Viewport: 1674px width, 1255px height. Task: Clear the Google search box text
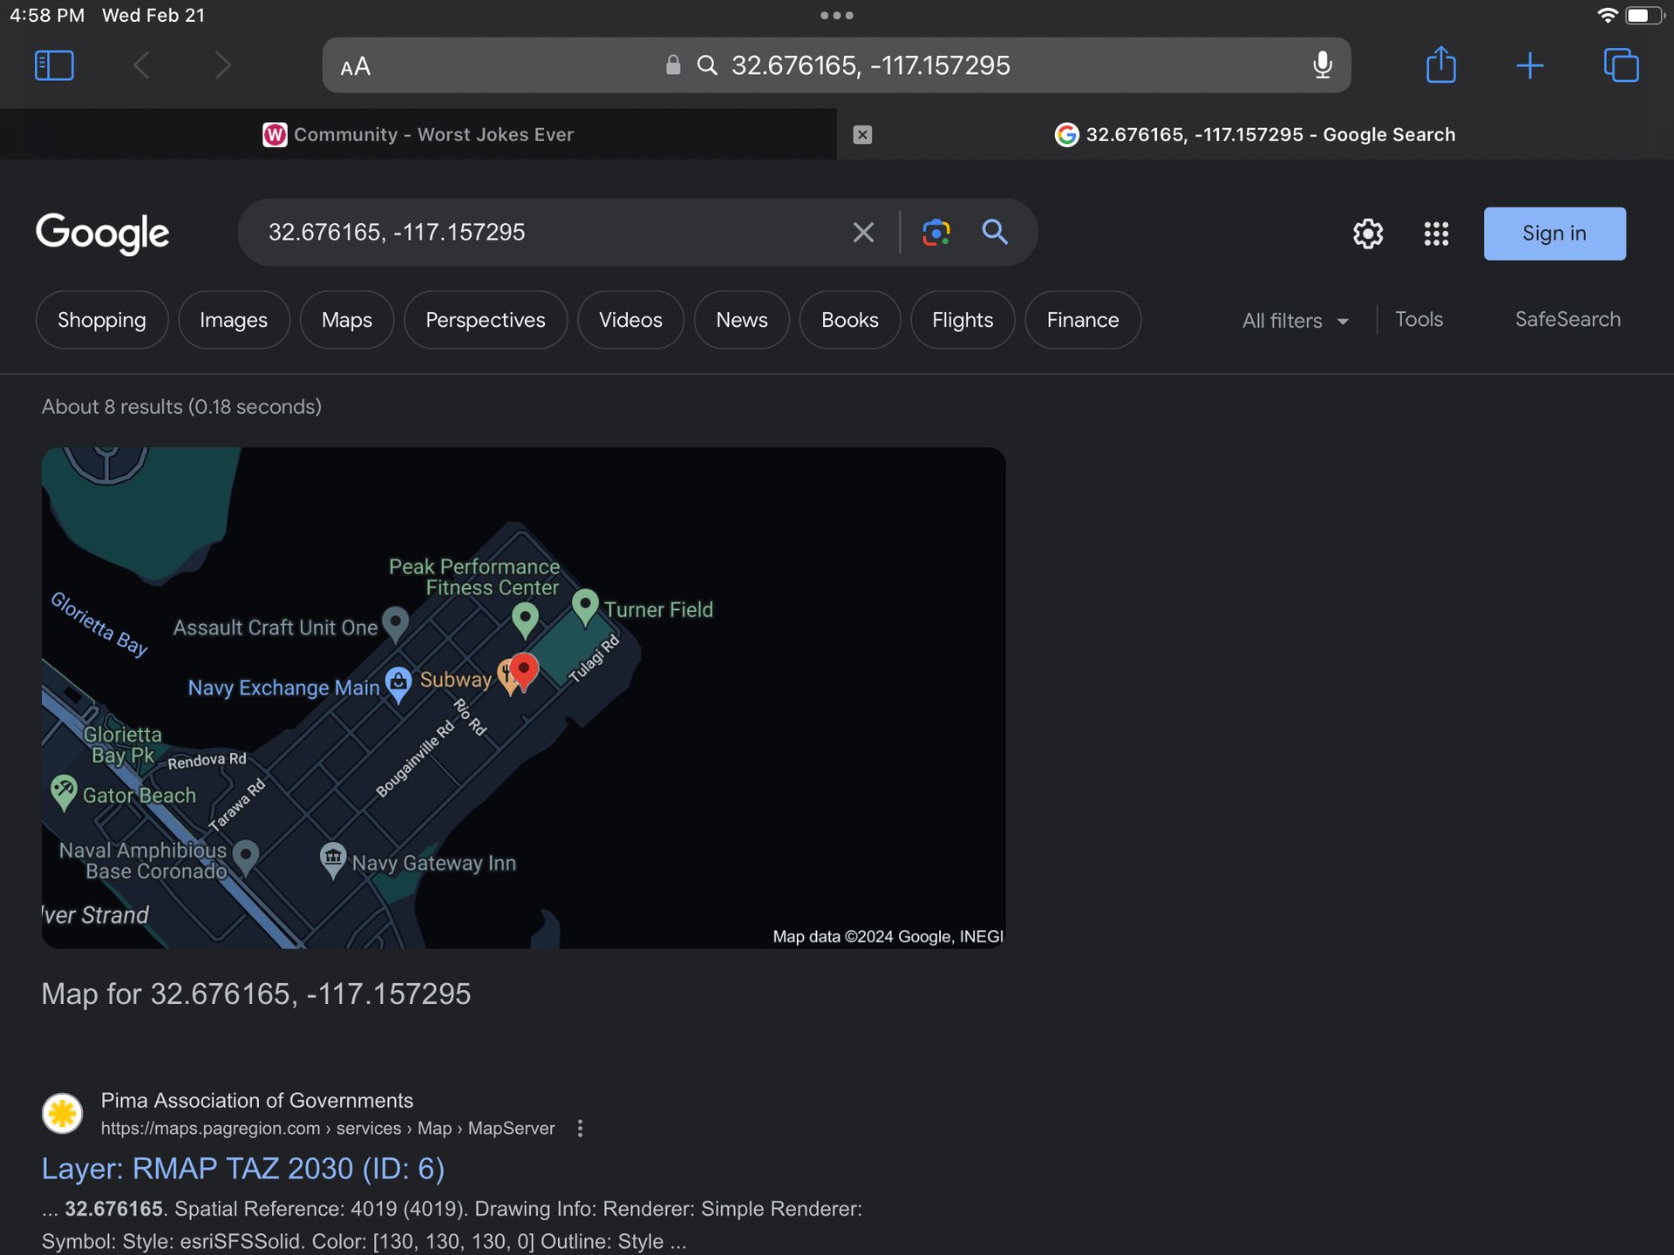click(x=863, y=233)
